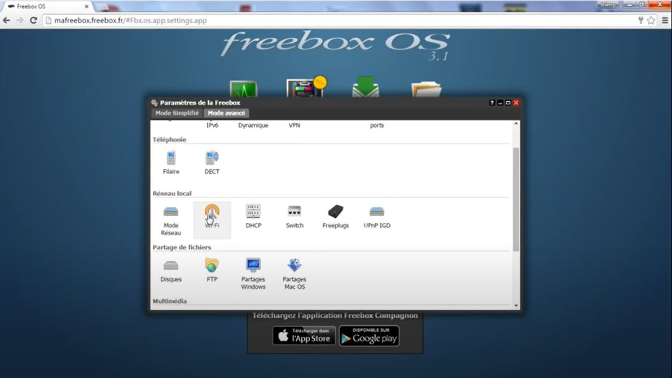Click the Réseau local section heading
The image size is (672, 378).
172,194
